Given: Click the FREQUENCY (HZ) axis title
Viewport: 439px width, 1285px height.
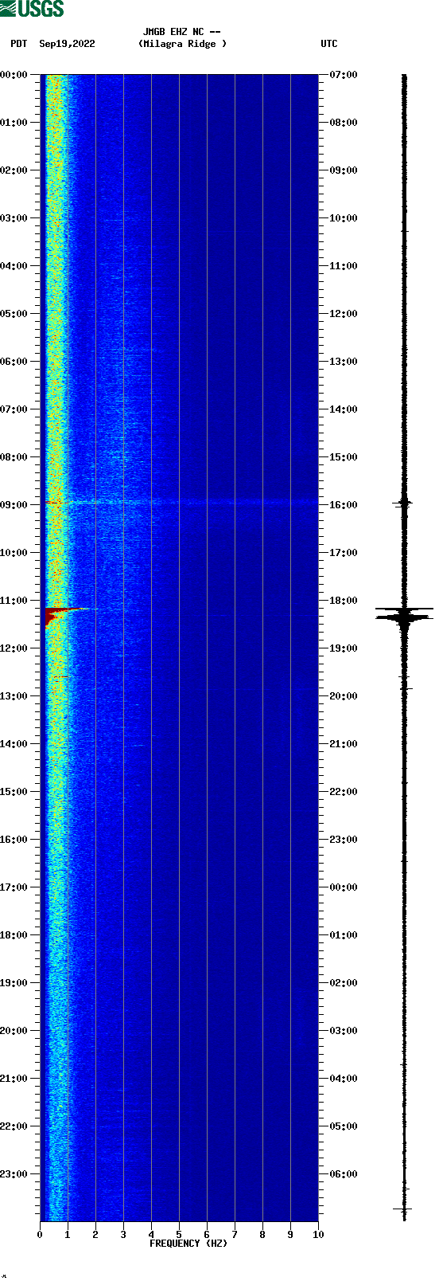Looking at the screenshot, I should [188, 1244].
